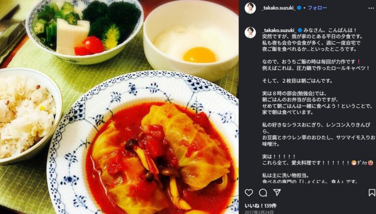Open the _takako.suzuki_ username link in the caption
The image size is (376, 214).
(x=280, y=30)
